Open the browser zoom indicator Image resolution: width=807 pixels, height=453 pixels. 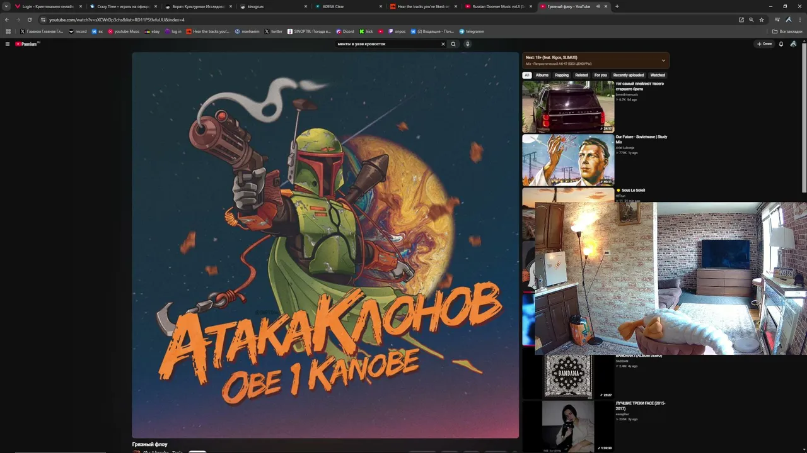tap(751, 20)
